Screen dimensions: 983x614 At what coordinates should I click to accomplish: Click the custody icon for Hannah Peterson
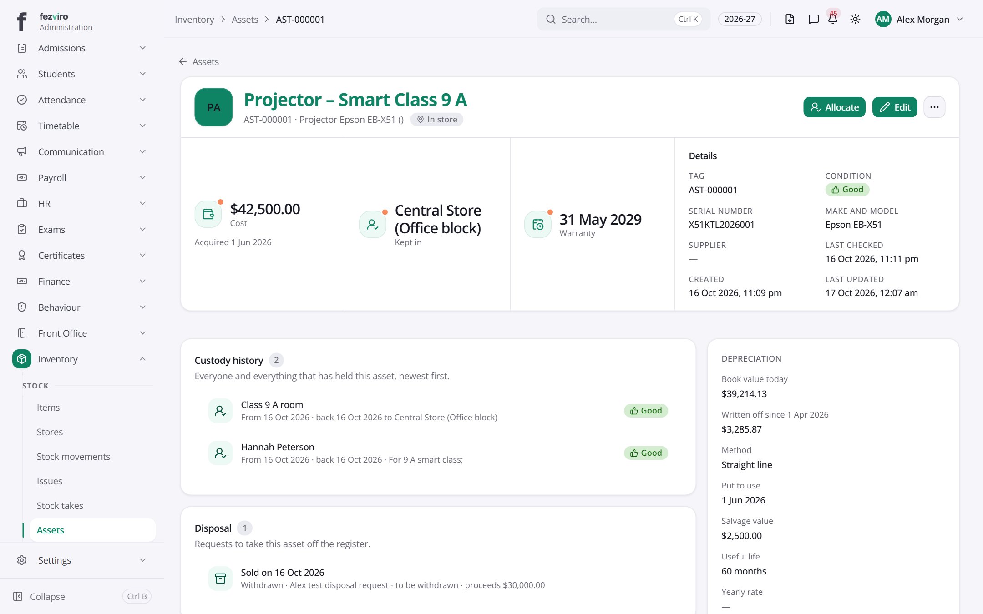tap(220, 453)
